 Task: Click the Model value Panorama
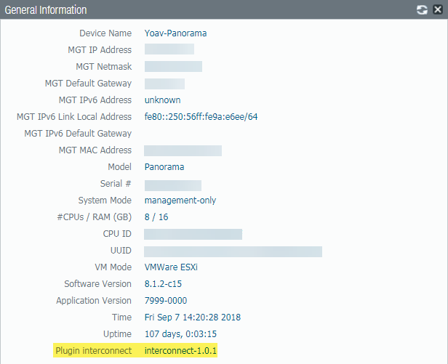point(164,167)
